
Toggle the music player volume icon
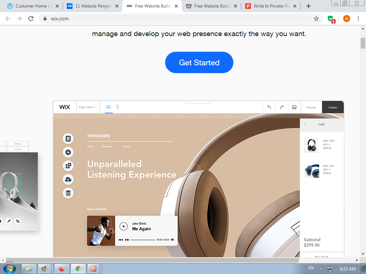pos(172,240)
